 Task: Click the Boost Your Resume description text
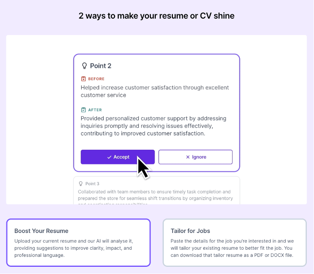[73, 248]
